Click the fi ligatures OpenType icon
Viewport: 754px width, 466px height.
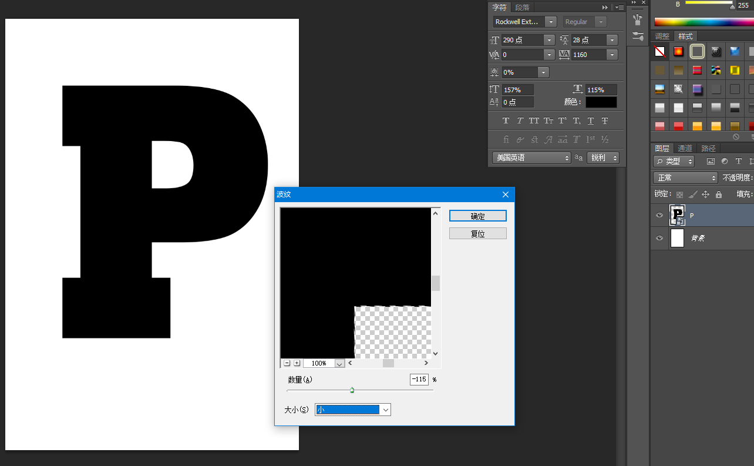506,139
